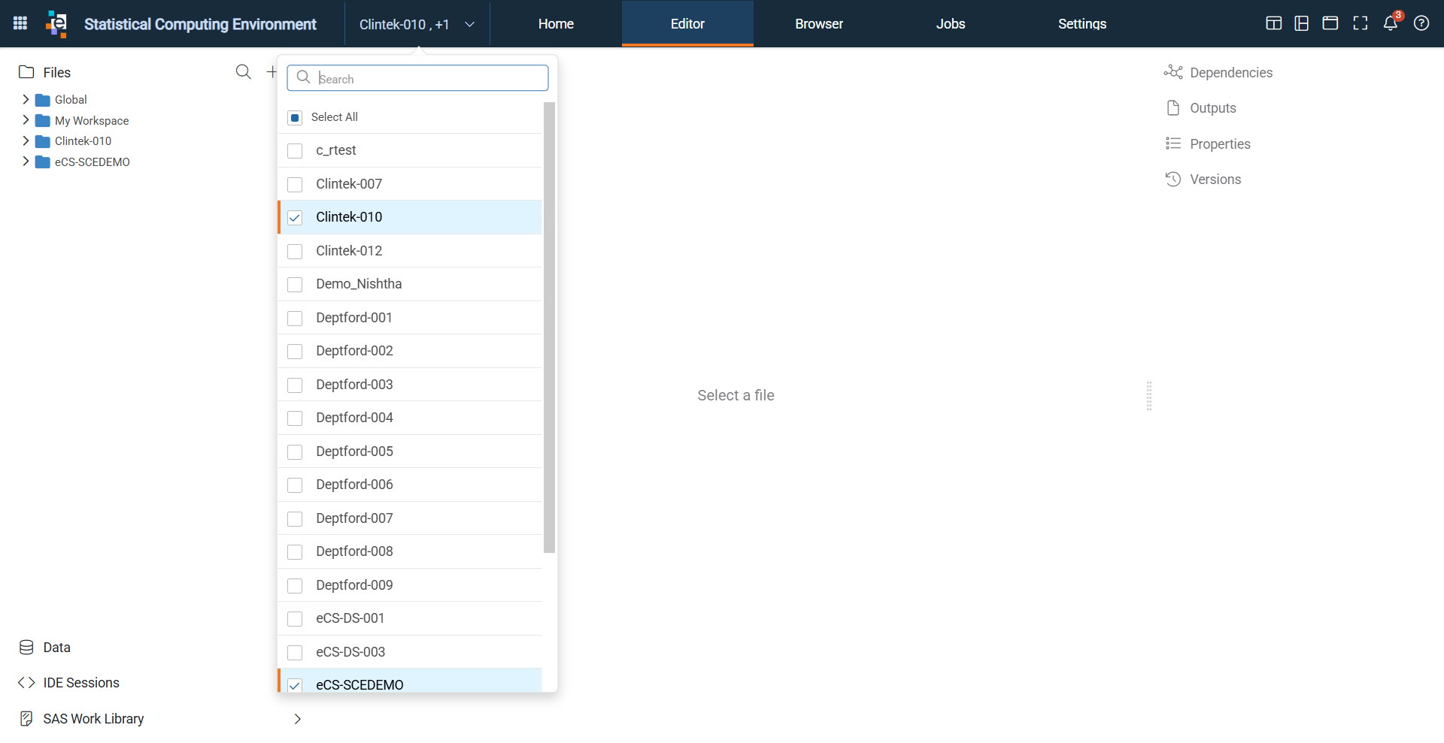Viewport: 1444px width, 743px height.
Task: Switch to the single-window layout icon
Action: pos(1330,23)
